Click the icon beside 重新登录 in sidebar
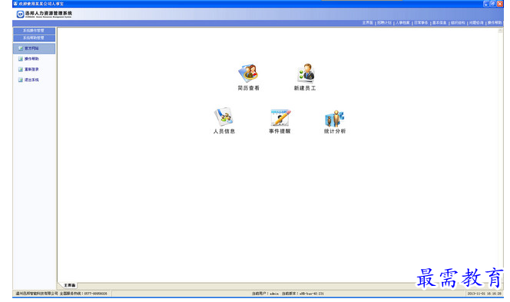Screen dimensions: 510x302 click(21, 69)
